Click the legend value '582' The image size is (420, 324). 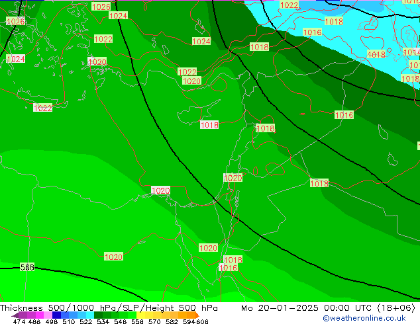(172, 321)
